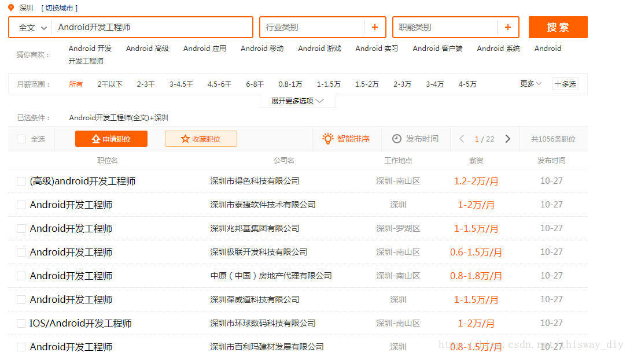630x356 pixels.
Task: Click suggestion Android 应用
Action: [x=205, y=49]
